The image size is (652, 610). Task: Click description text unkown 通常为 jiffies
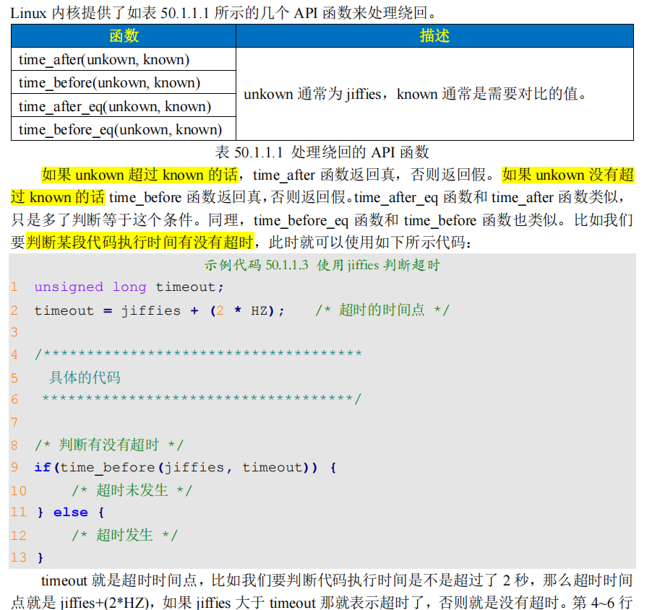[x=312, y=95]
